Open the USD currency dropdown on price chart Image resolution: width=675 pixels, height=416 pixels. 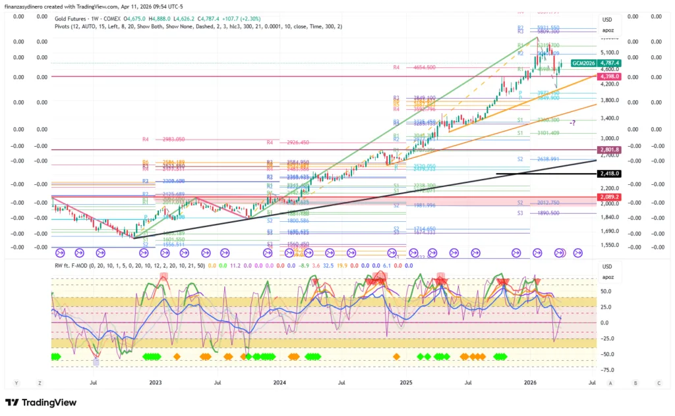(607, 20)
